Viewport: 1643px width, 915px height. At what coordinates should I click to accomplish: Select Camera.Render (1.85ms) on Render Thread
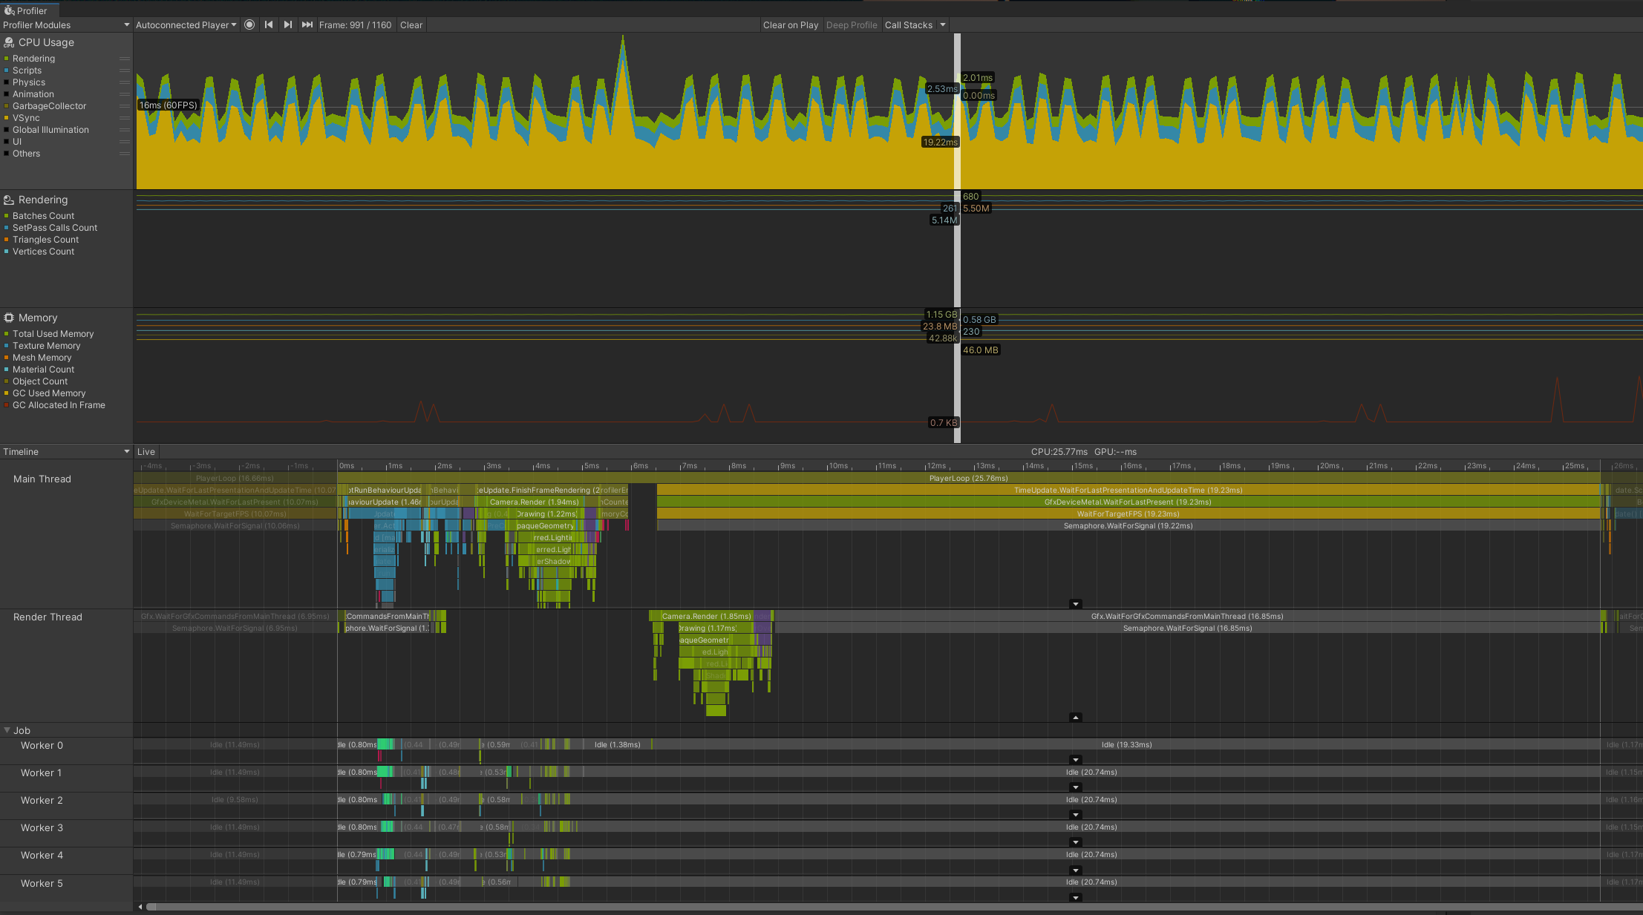706,616
